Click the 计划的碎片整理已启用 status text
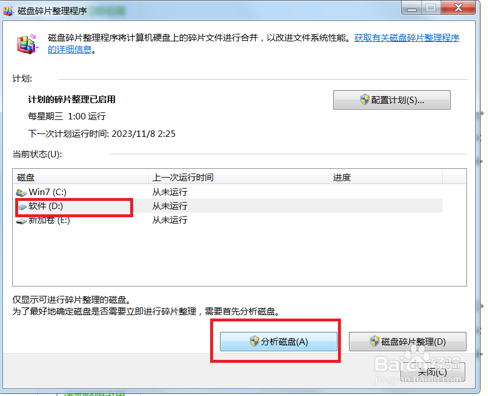The height and width of the screenshot is (396, 488). [x=72, y=100]
